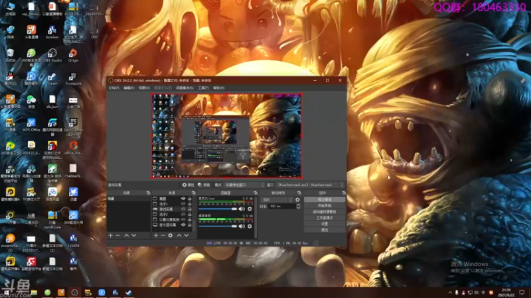Image resolution: width=531 pixels, height=298 pixels.
Task: Toggle lock on the gamepad-icon source
Action: point(190,209)
